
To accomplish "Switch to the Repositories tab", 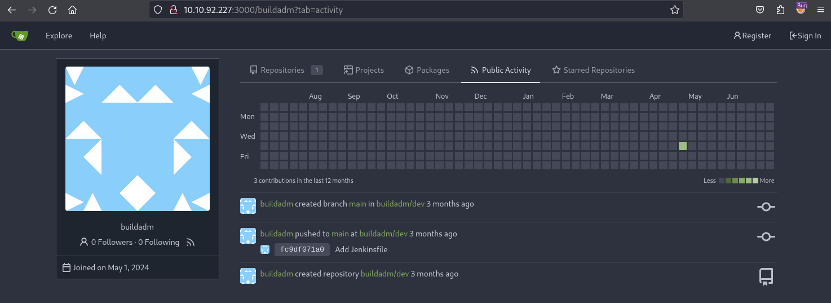I will [x=286, y=70].
